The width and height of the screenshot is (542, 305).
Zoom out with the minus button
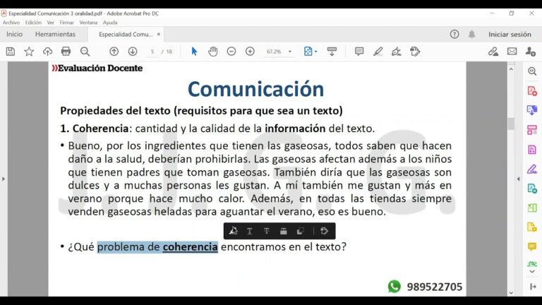pos(231,52)
